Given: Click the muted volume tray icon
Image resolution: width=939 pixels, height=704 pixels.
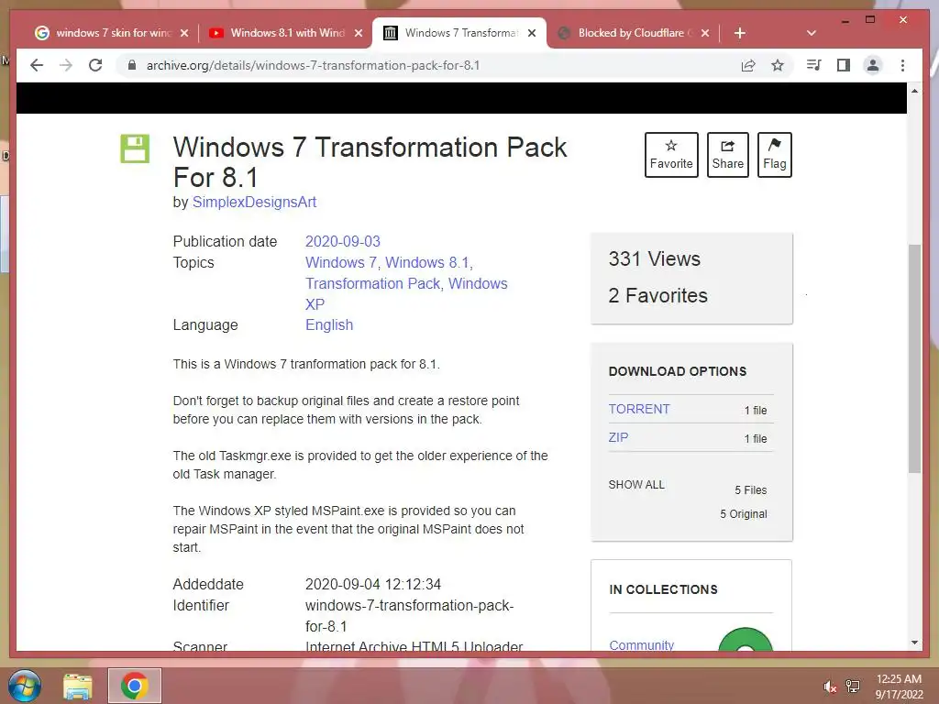Looking at the screenshot, I should tap(830, 687).
